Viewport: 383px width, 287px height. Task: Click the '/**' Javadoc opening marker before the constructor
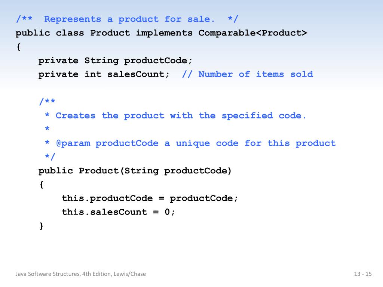[47, 101]
